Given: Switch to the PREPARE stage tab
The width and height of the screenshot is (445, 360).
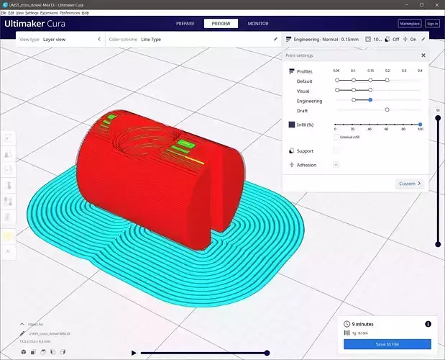Looking at the screenshot, I should coord(185,24).
